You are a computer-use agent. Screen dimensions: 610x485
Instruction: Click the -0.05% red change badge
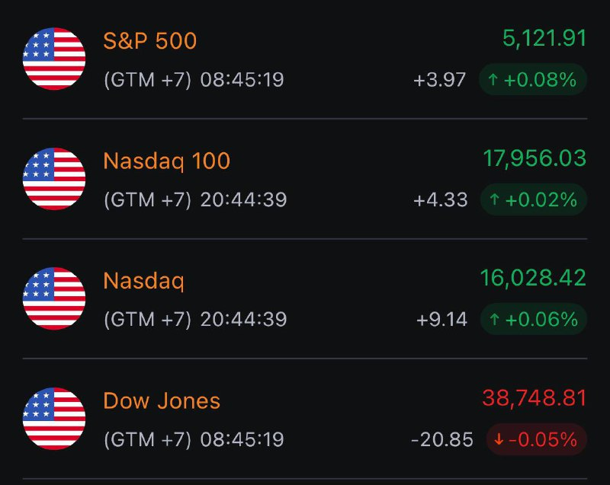[537, 439]
